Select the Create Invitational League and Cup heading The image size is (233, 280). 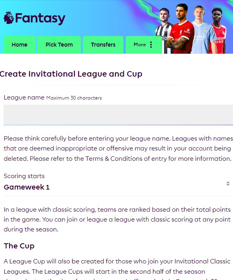click(71, 74)
